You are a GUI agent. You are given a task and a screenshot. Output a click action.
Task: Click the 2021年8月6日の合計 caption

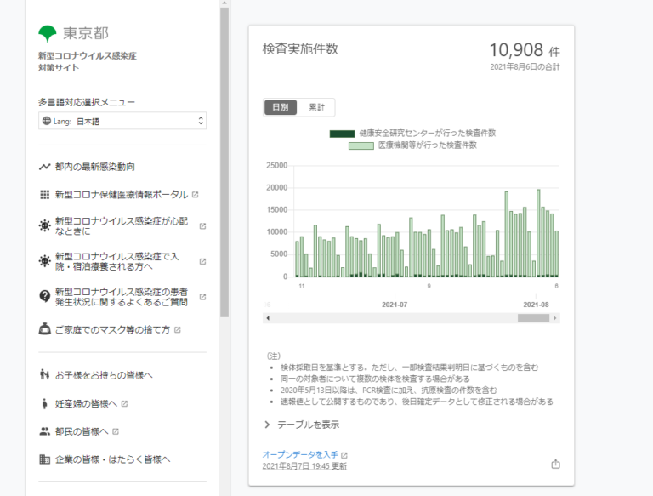525,67
